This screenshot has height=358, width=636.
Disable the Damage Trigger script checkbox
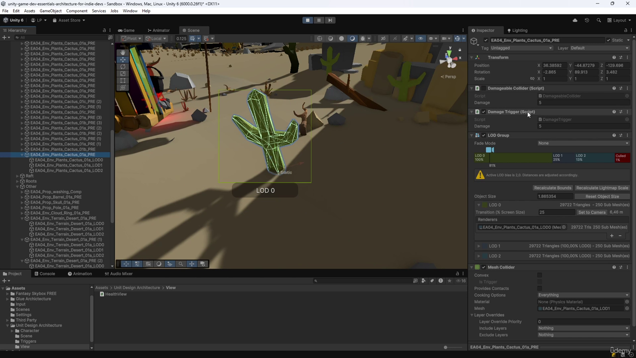(483, 112)
